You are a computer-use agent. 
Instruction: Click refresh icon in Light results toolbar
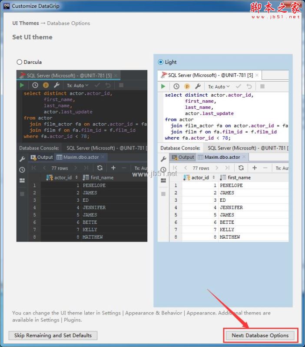(x=241, y=168)
